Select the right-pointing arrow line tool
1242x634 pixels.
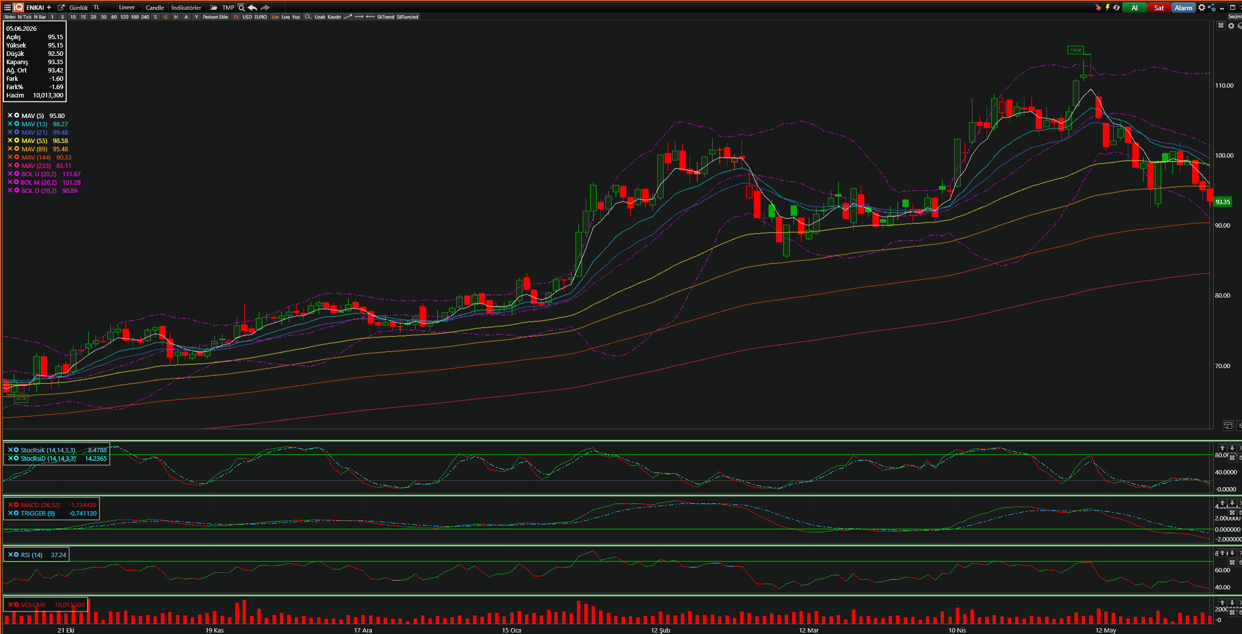coord(359,17)
